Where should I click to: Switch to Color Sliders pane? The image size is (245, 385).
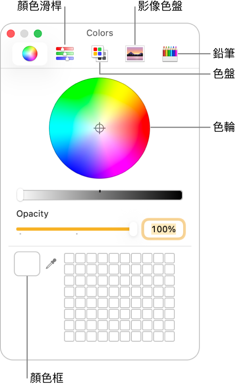65,53
